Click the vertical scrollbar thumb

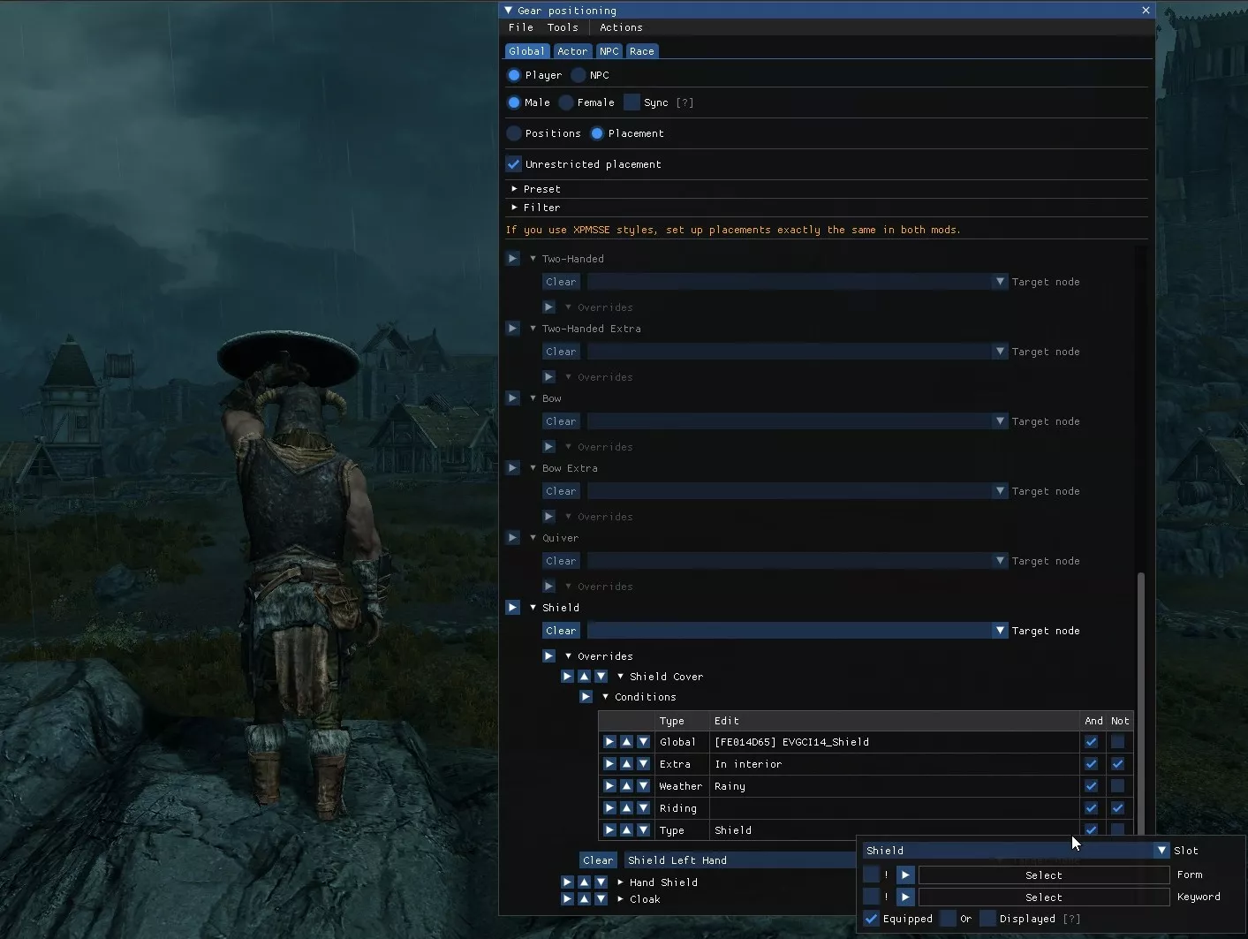click(1141, 702)
